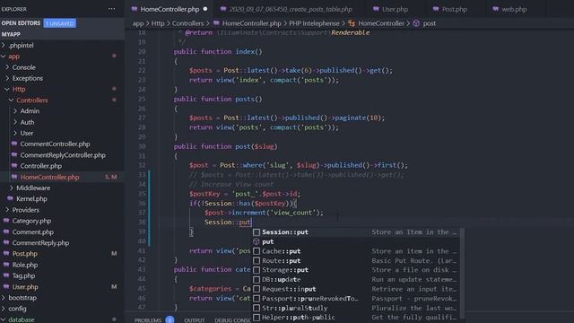Click the Problems count badge
This screenshot has width=574, height=323.
tap(170, 319)
